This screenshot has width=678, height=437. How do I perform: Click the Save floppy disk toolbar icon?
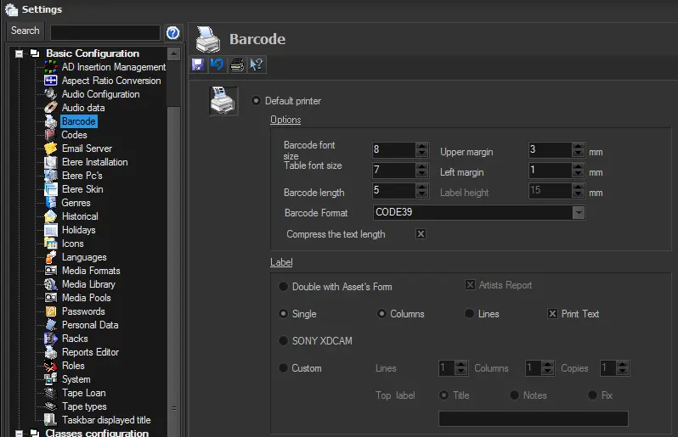pos(198,64)
